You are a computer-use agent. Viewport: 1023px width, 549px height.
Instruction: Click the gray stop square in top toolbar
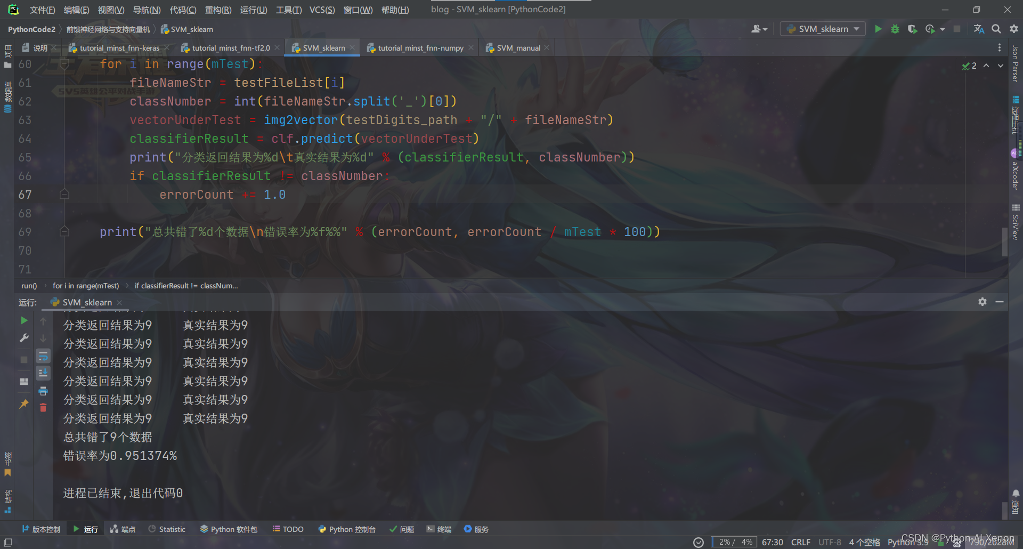tap(957, 29)
